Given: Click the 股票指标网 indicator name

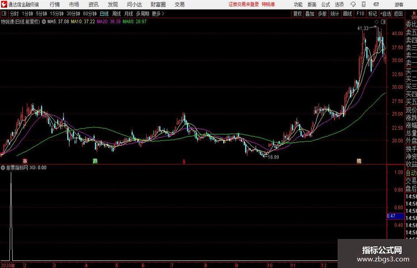Looking at the screenshot, I should coord(17,168).
